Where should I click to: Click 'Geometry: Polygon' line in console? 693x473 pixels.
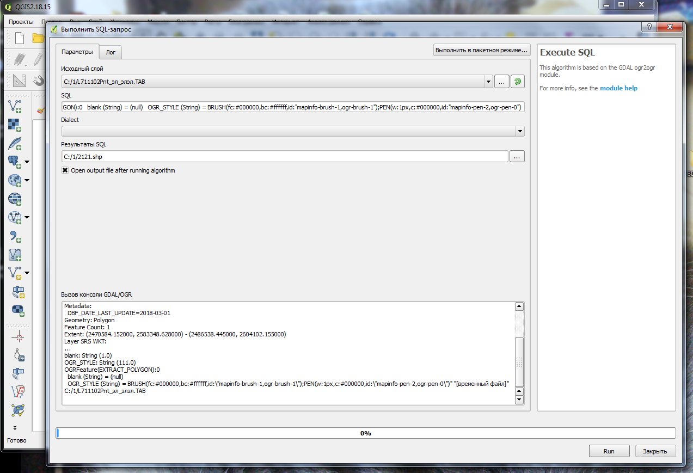tap(89, 320)
